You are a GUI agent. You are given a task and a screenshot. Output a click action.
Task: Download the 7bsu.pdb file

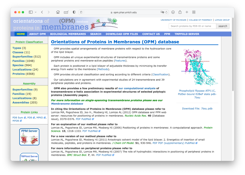[197, 108]
